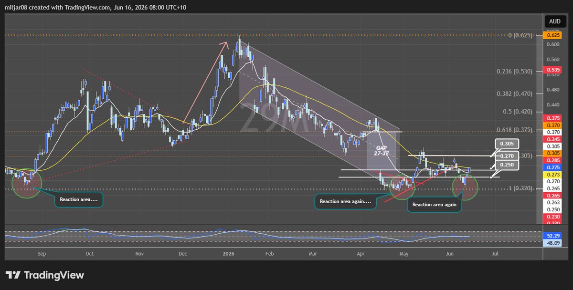Click the green circle above September

(28, 184)
